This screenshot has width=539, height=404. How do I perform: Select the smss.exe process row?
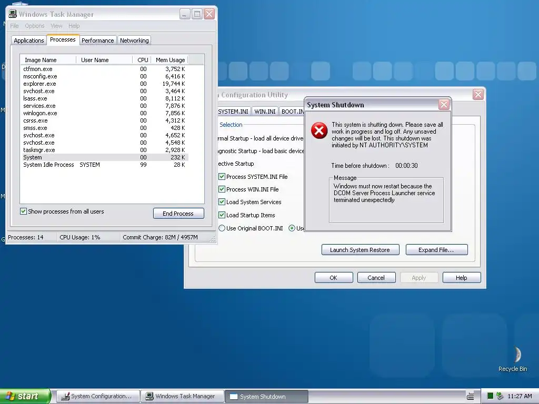coord(104,128)
